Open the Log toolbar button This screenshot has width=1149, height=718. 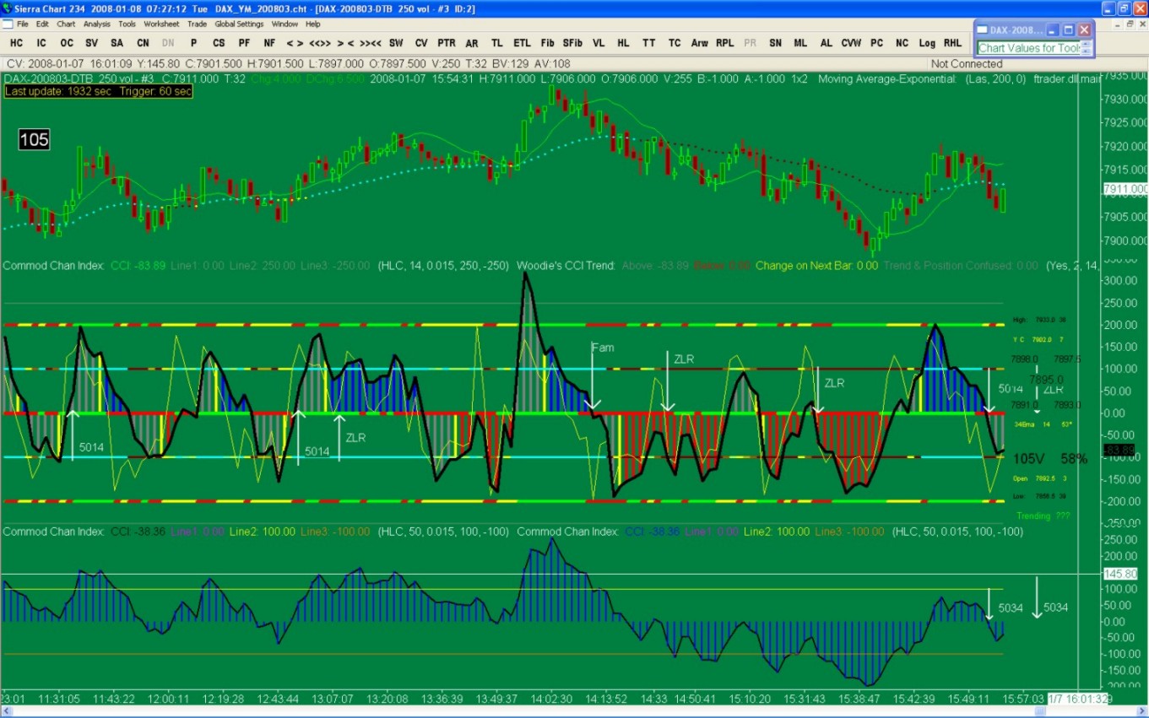928,43
